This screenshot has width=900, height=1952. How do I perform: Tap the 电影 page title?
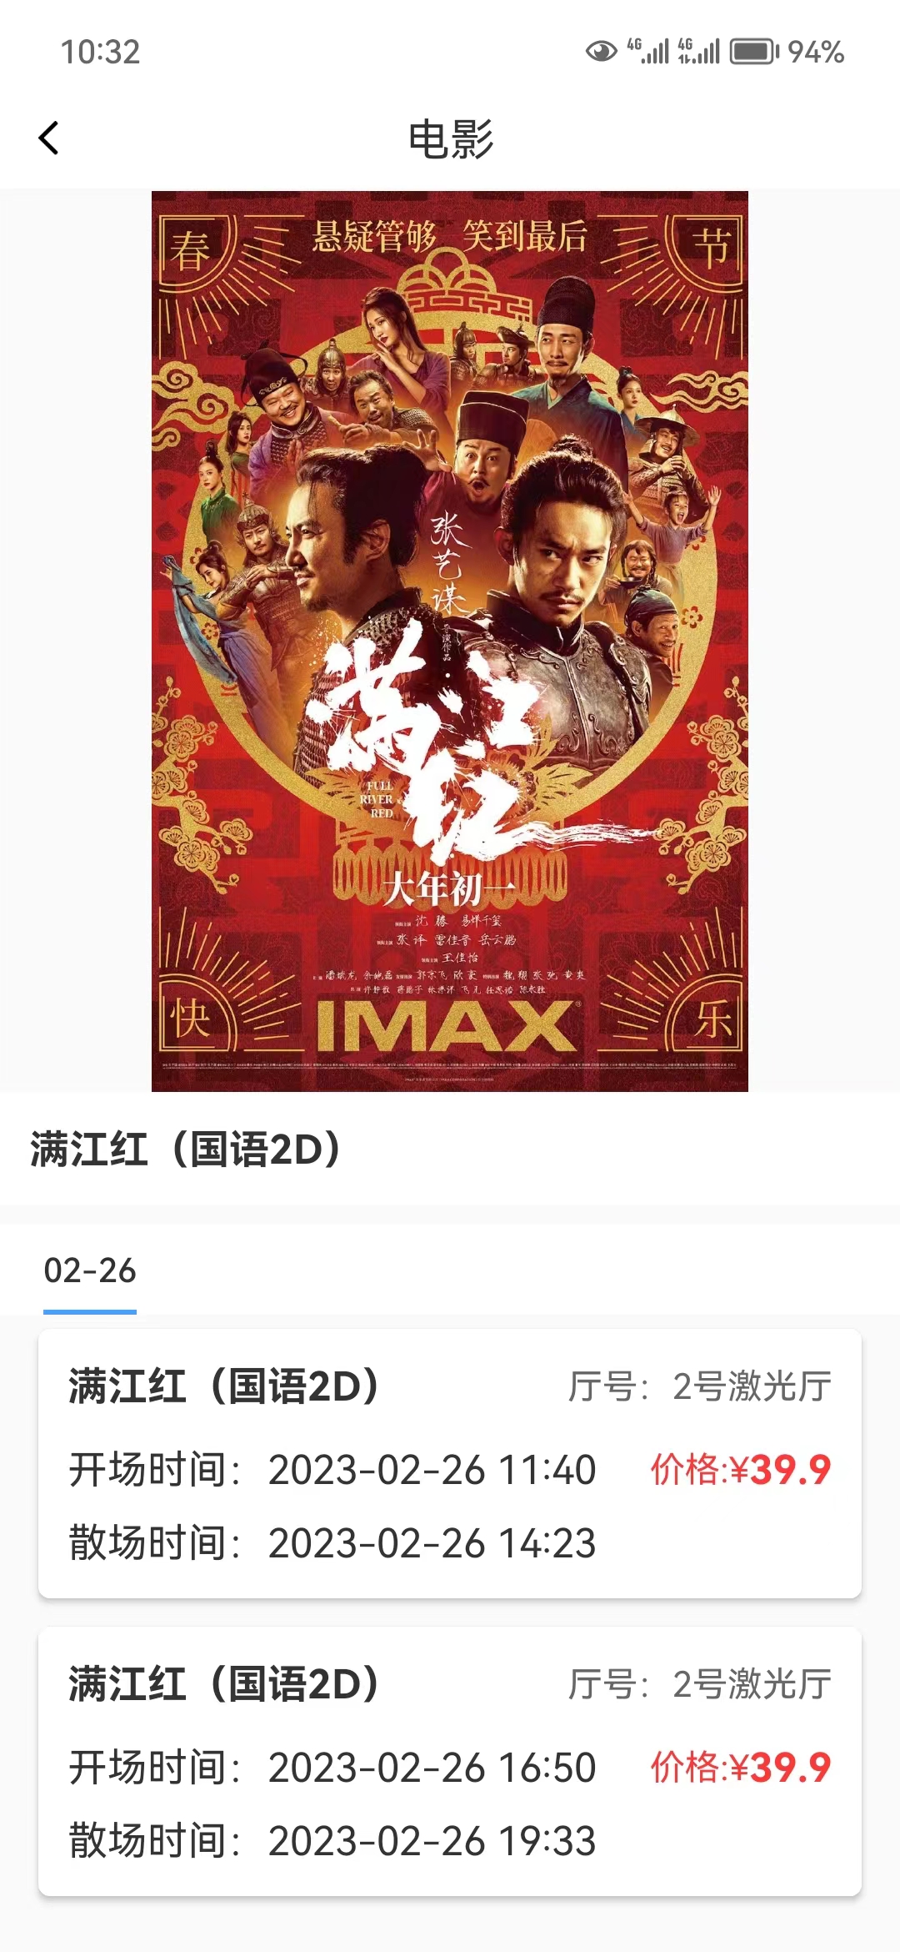[x=450, y=138]
